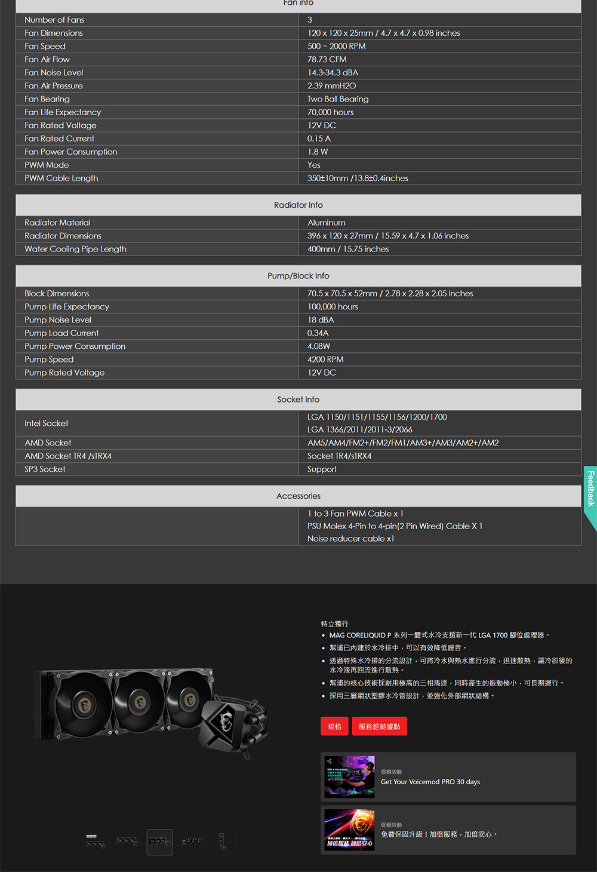Click the bullet about 三層網狀塑膠水冷管
597x872 pixels.
(412, 696)
